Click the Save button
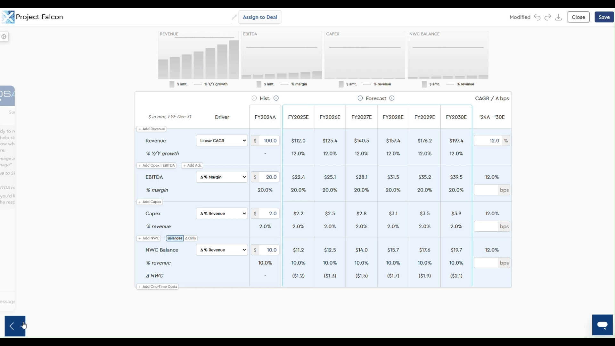The height and width of the screenshot is (346, 615). (604, 17)
